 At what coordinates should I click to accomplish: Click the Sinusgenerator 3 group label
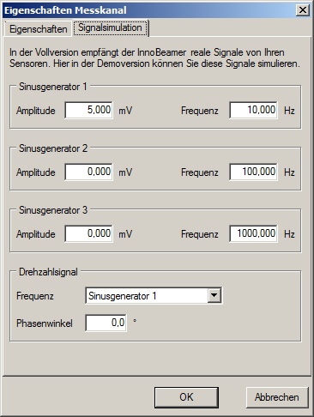53,210
